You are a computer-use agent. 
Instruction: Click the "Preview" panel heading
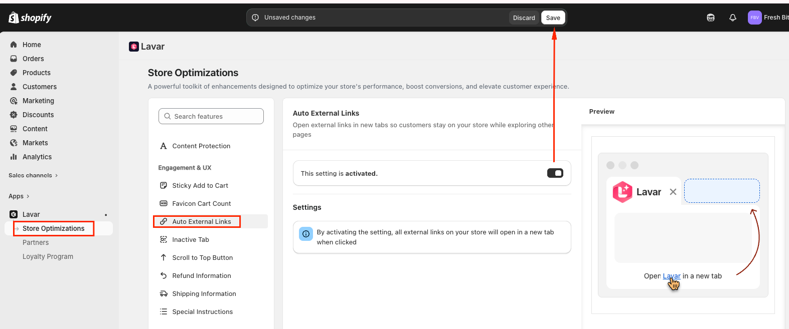(x=602, y=111)
